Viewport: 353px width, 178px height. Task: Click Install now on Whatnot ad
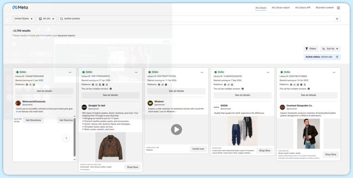point(198,149)
